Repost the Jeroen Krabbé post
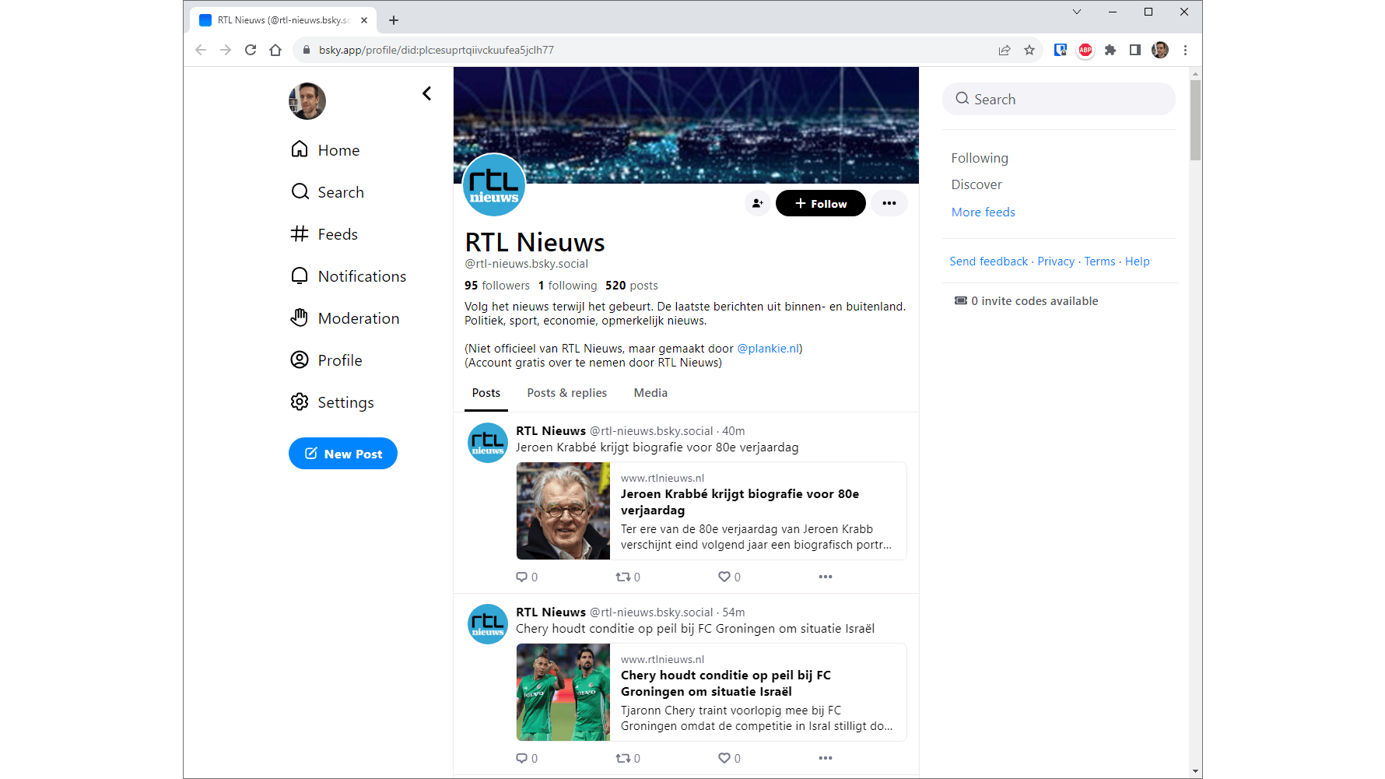Viewport: 1385px width, 779px height. point(628,577)
